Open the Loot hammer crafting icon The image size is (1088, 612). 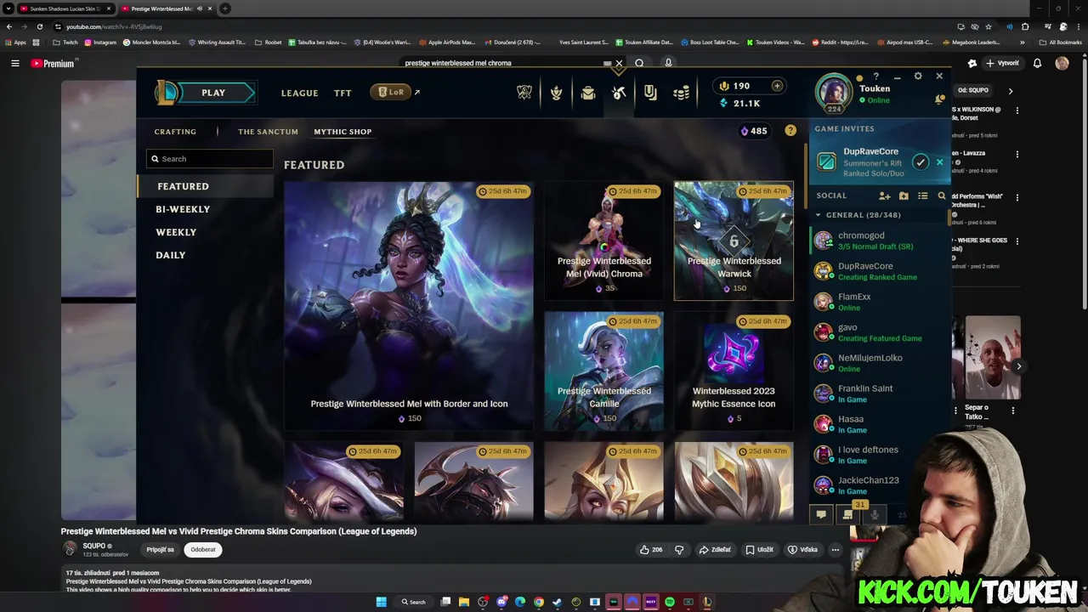619,93
